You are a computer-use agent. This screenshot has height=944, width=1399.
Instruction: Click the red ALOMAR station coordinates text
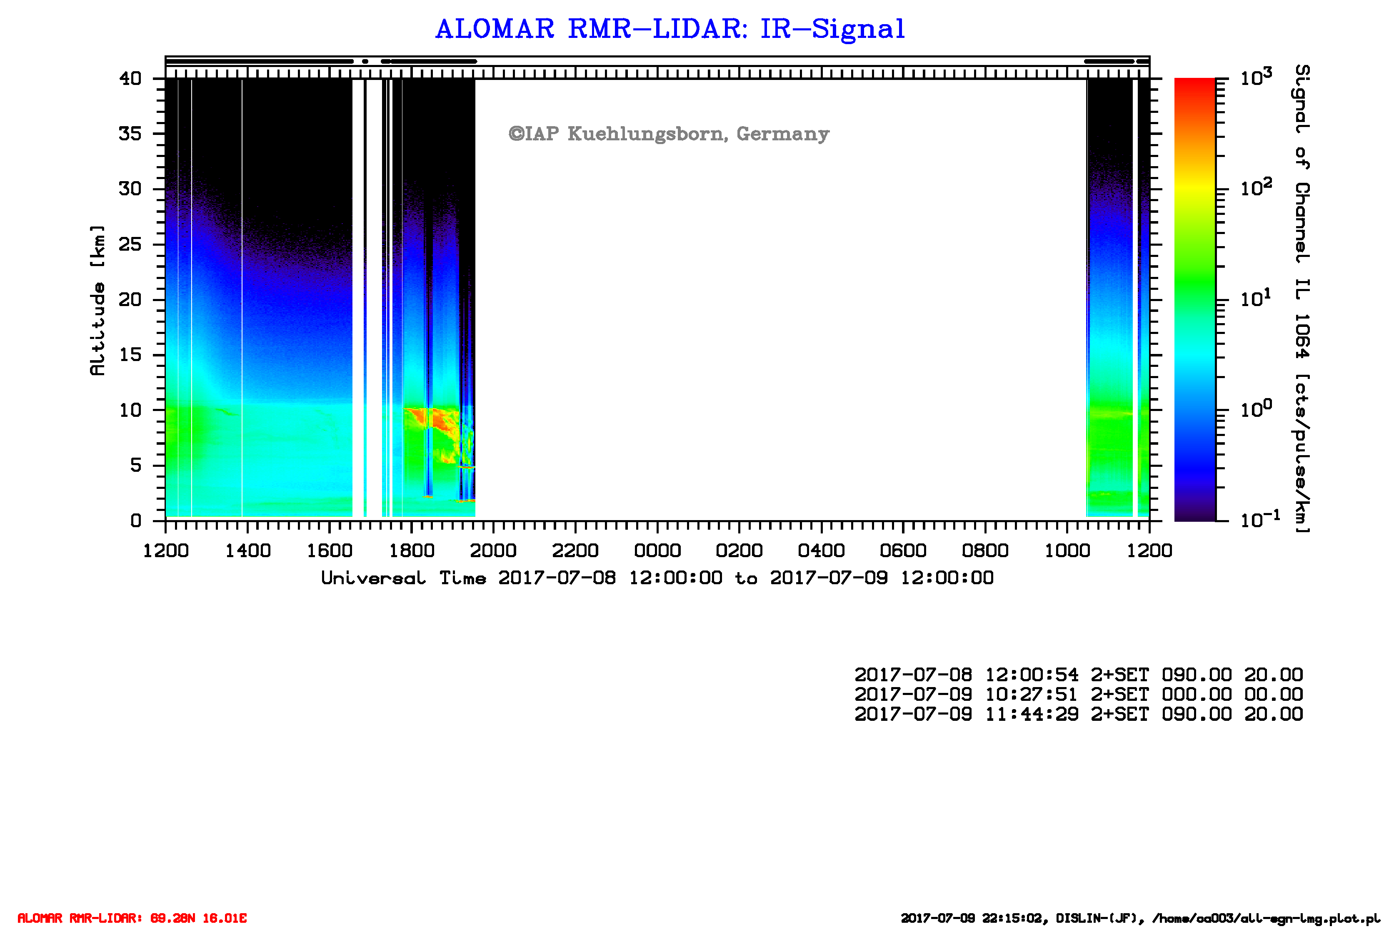click(x=132, y=918)
